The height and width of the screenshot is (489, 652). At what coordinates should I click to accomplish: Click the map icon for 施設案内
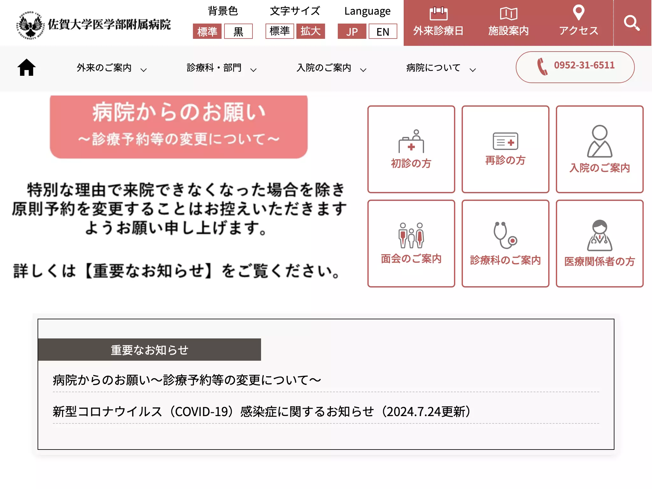coord(508,13)
